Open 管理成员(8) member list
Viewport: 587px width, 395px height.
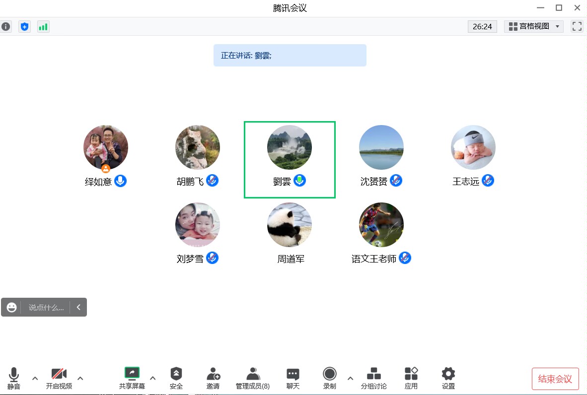(253, 379)
